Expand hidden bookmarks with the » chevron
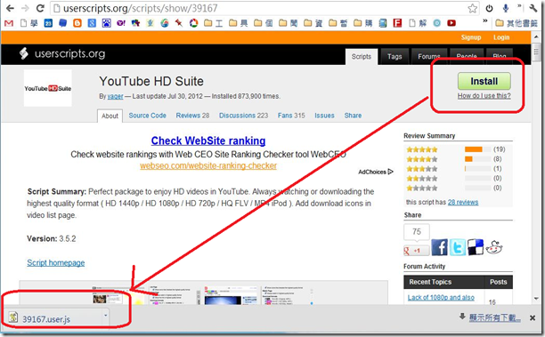The image size is (545, 337). point(484,21)
